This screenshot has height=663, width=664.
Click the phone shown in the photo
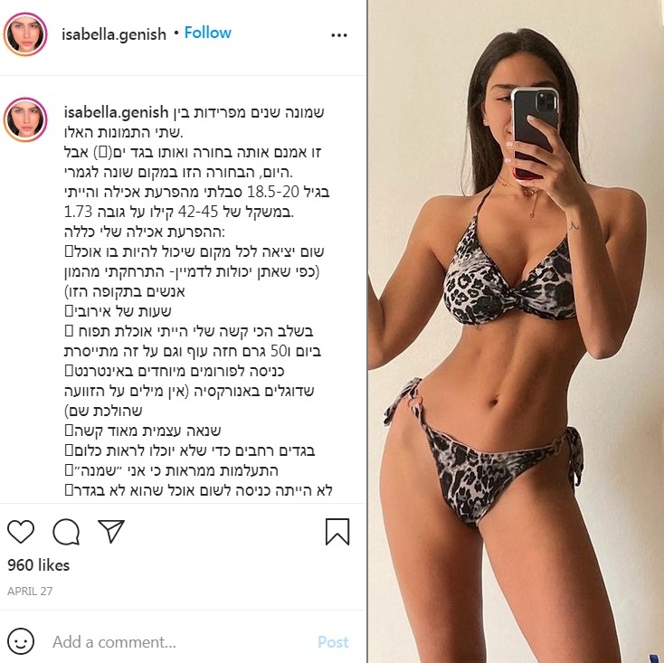535,131
